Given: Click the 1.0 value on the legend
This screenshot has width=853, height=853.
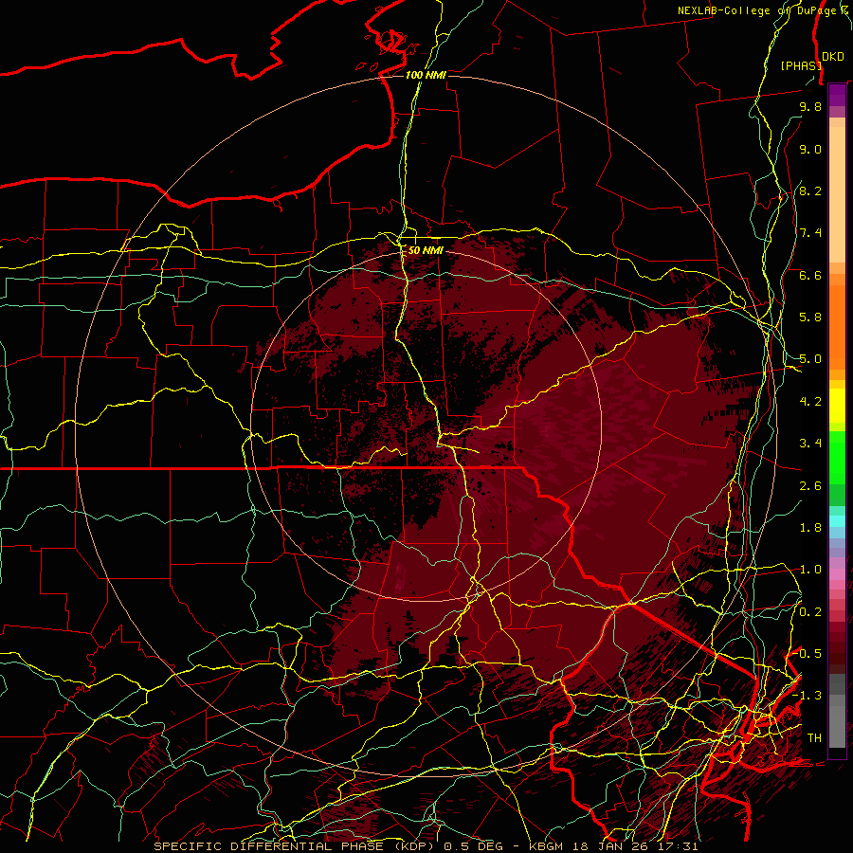Looking at the screenshot, I should tap(810, 570).
